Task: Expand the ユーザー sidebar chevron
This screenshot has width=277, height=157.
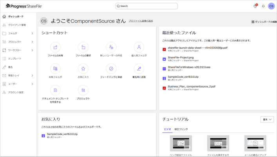Action: [x=32, y=84]
